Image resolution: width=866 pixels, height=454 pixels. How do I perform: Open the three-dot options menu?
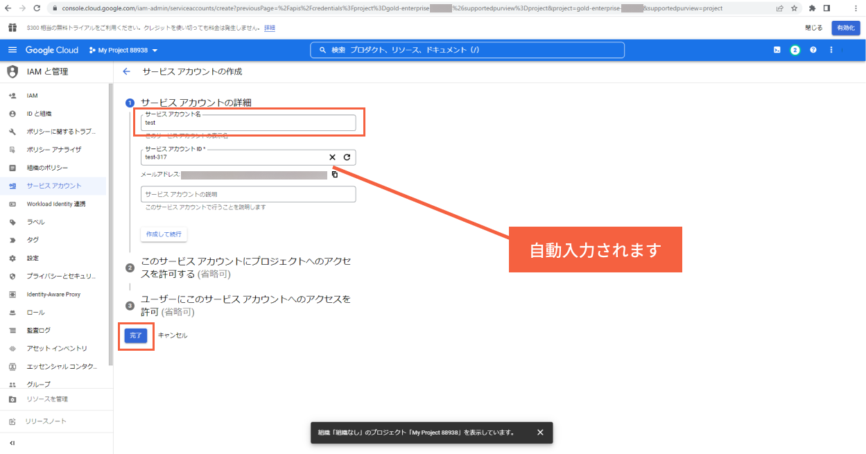coord(831,49)
